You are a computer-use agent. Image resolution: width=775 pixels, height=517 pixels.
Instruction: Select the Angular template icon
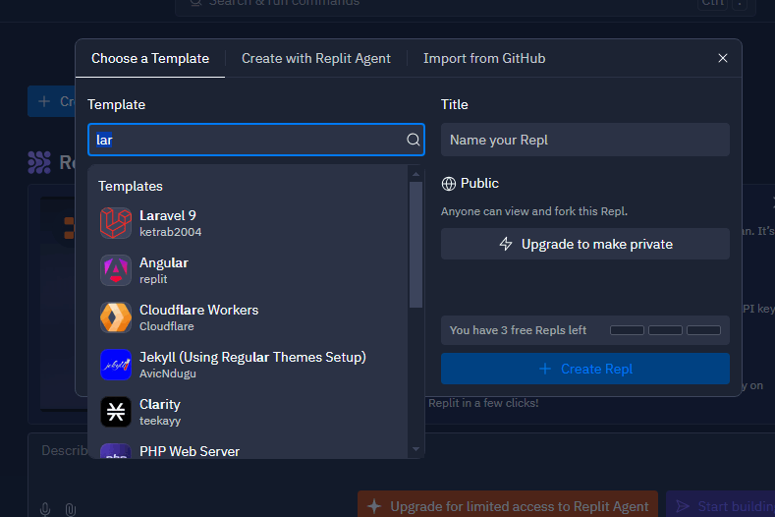click(116, 270)
